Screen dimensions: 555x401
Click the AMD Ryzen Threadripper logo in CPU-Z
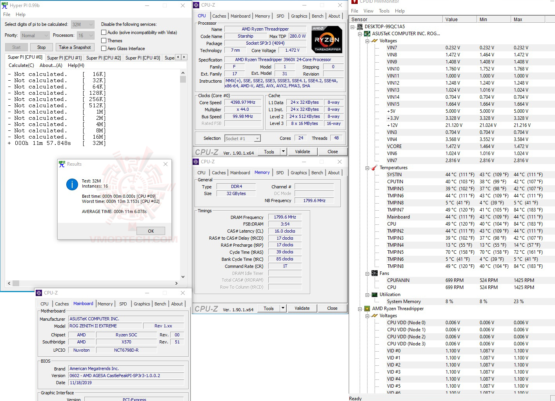coord(327,39)
